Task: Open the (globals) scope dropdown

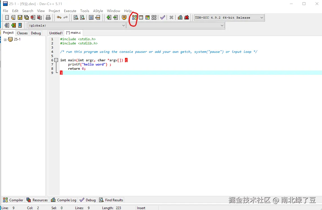Action: click(123, 25)
